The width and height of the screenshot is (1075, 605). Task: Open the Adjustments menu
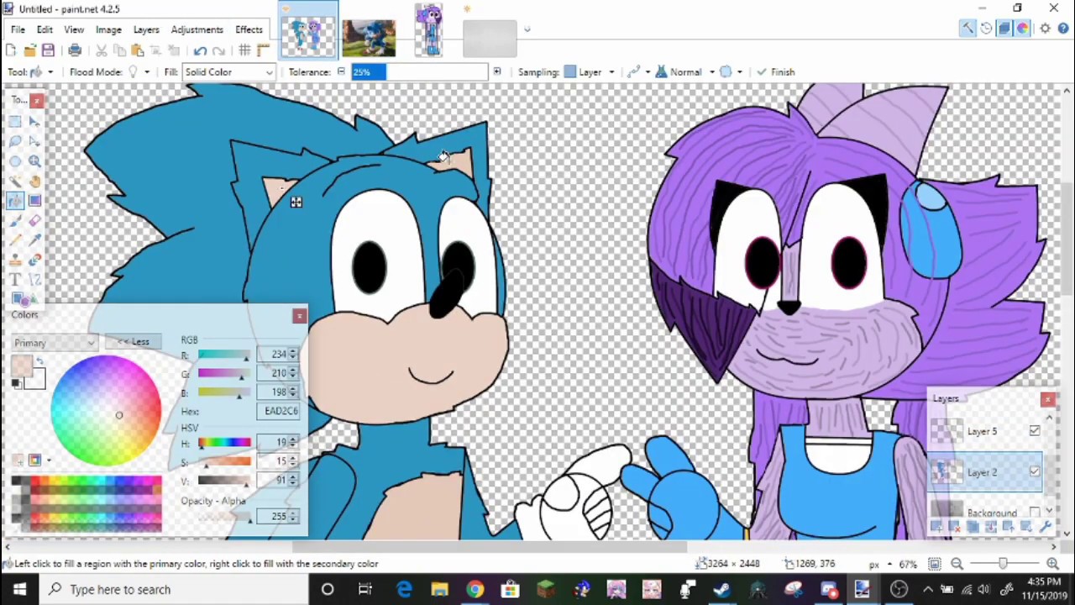tap(197, 29)
